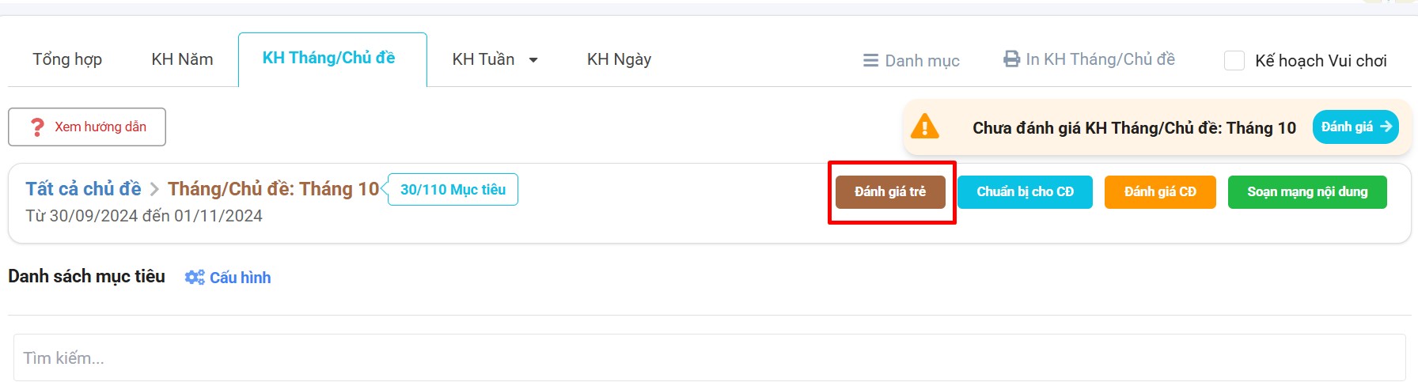
Task: Enable the Kế hoạch Vui chơi checkbox
Action: pos(1234,61)
